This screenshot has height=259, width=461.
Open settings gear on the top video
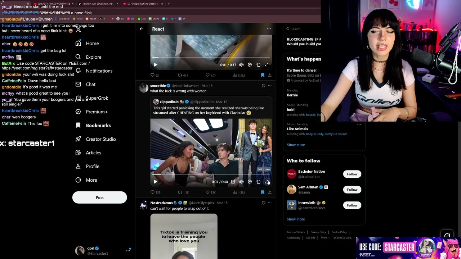[250, 65]
